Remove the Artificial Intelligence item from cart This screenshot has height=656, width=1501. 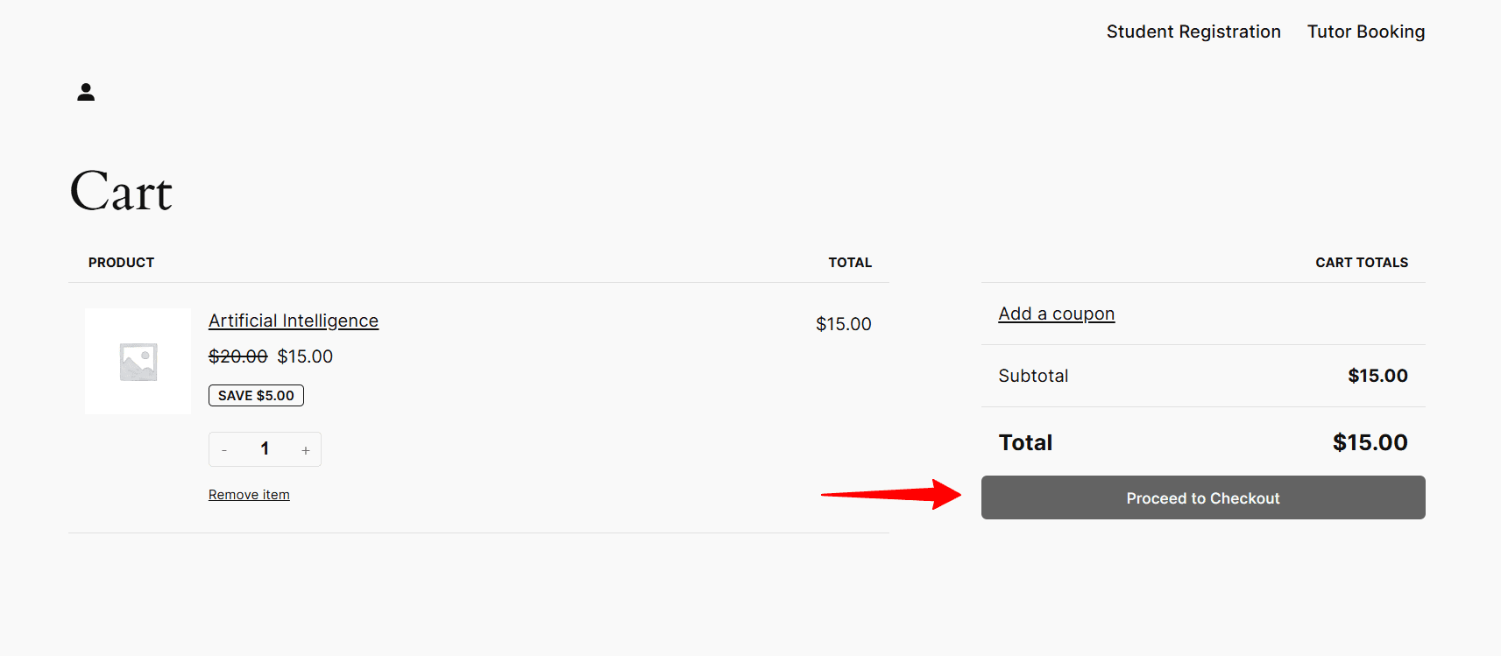(x=249, y=494)
